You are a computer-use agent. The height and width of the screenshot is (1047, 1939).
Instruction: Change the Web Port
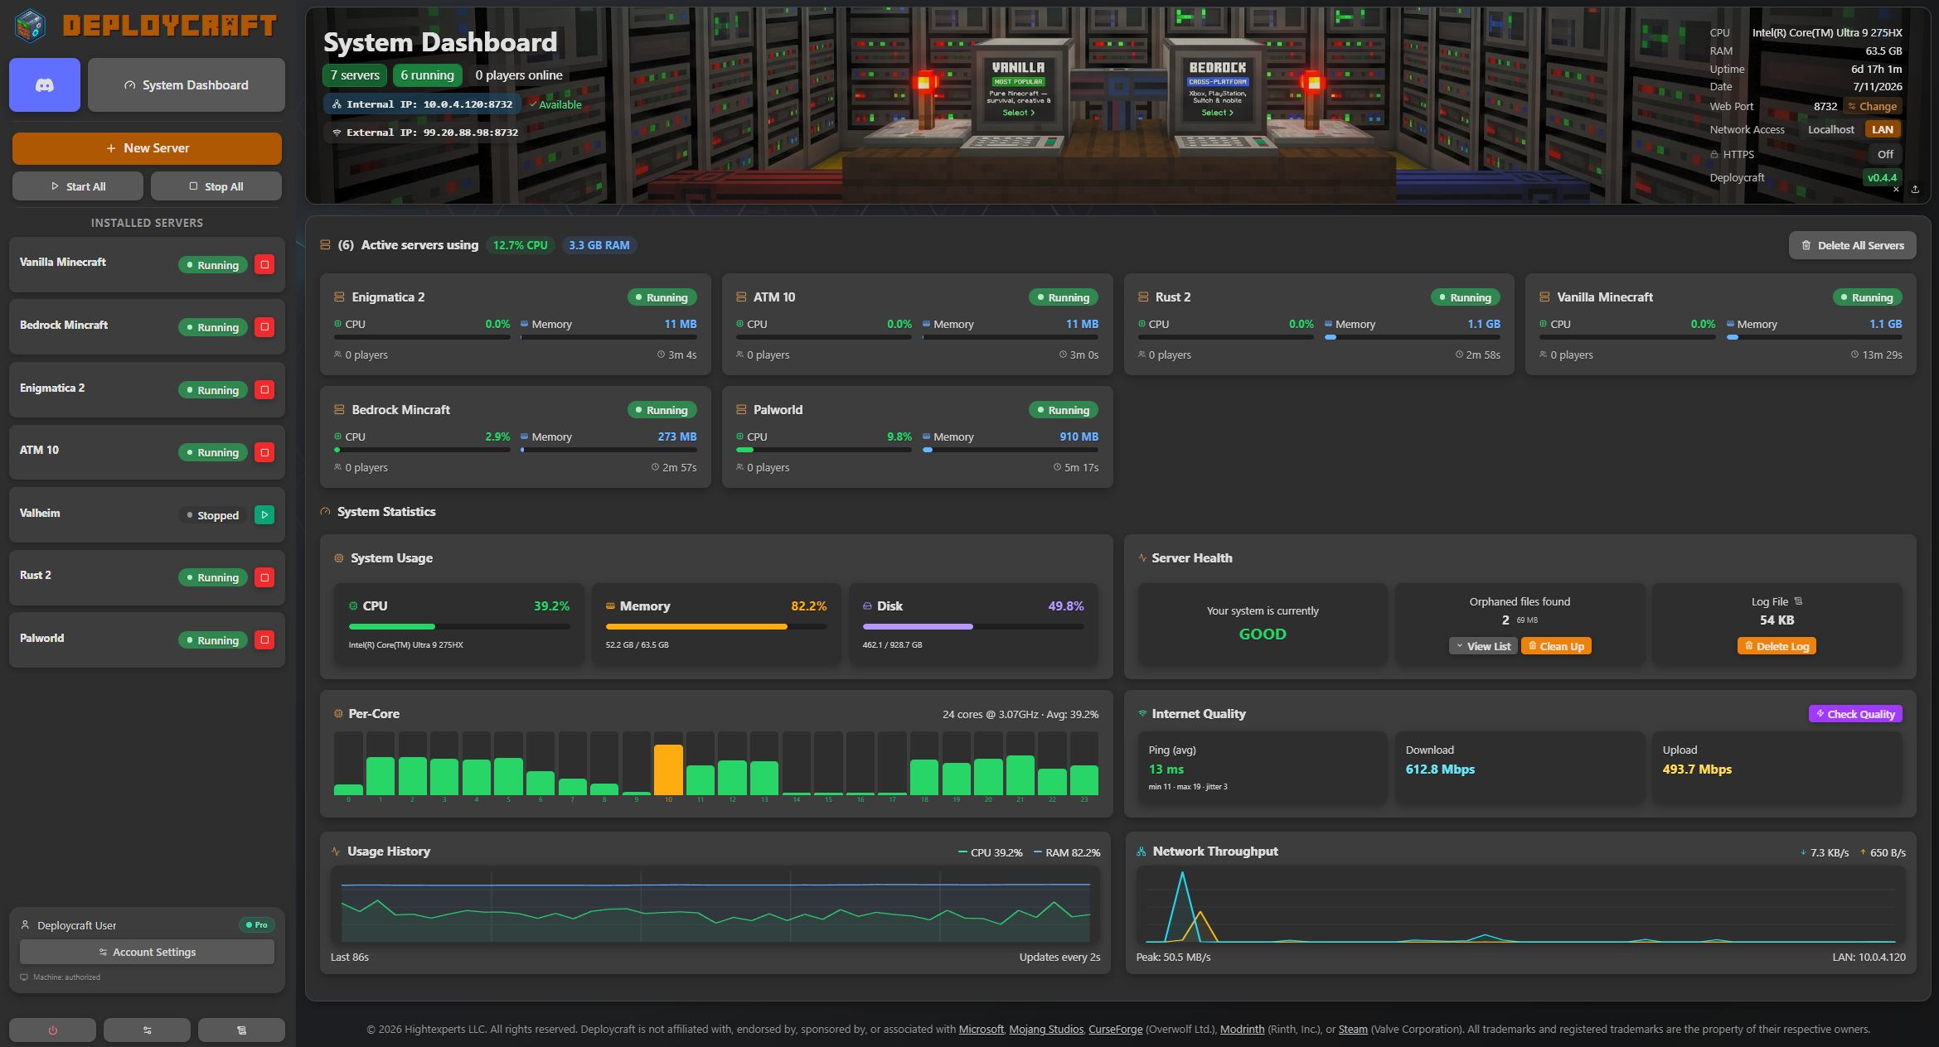click(1872, 106)
